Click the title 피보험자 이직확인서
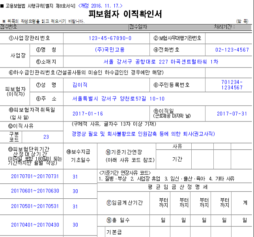Viewport: 254px width, 237px height. (x=125, y=14)
